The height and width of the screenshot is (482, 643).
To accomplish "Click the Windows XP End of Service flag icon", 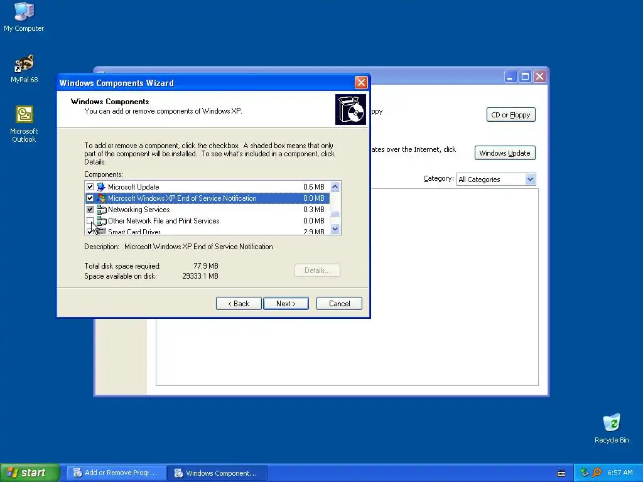I will 101,198.
